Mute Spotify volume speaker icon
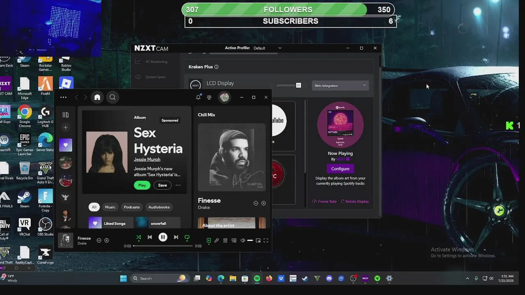Image resolution: width=525 pixels, height=295 pixels. 243,241
